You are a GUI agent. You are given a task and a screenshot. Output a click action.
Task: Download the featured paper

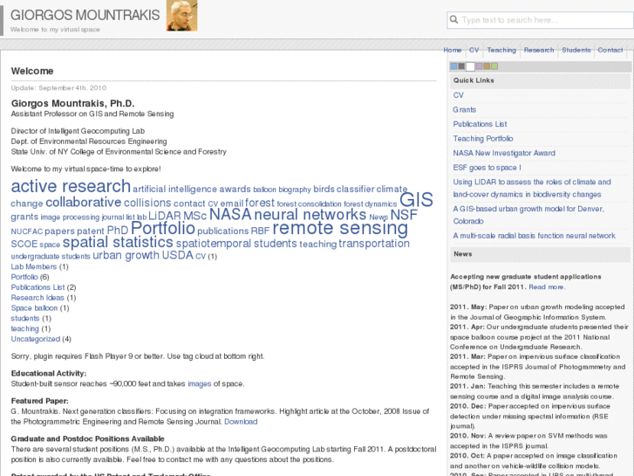pyautogui.click(x=241, y=421)
